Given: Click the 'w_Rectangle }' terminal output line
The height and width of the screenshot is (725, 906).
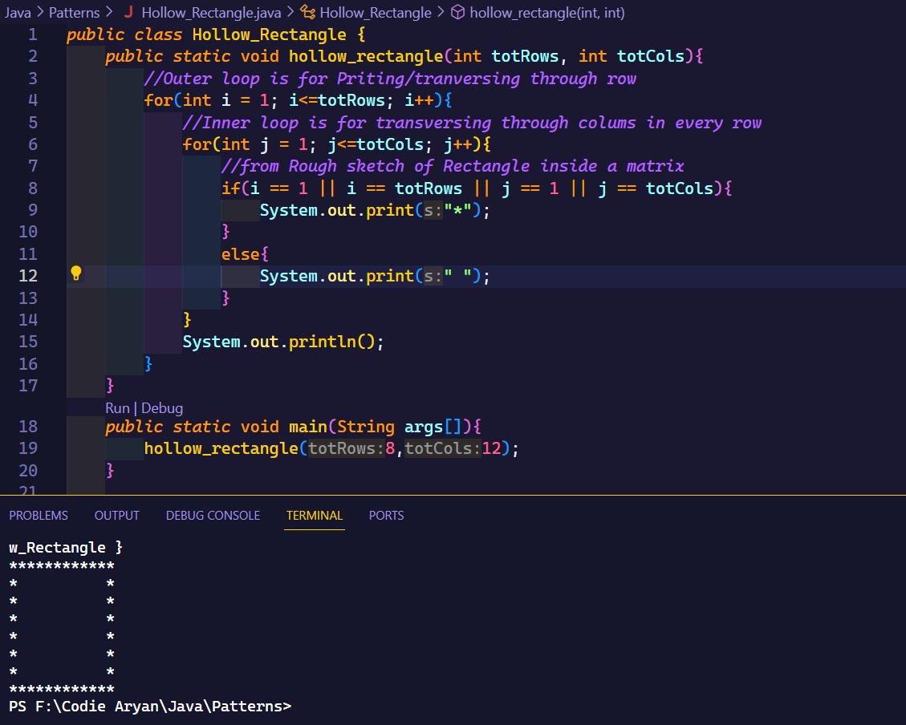Looking at the screenshot, I should [66, 547].
